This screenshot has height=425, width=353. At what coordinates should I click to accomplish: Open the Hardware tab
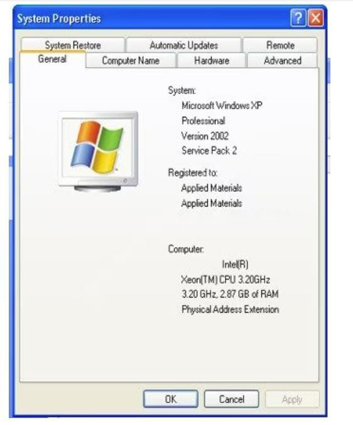[x=212, y=60]
